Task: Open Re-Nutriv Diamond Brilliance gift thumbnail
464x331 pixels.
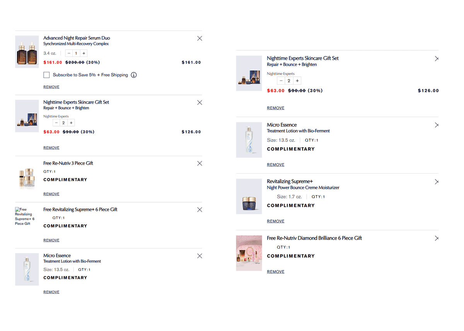Action: pyautogui.click(x=249, y=253)
